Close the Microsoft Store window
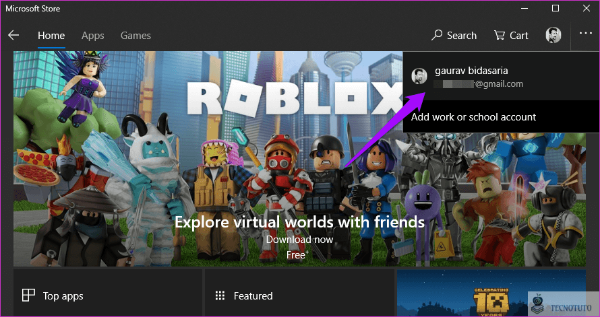Viewport: 600px width, 317px height. [x=587, y=8]
